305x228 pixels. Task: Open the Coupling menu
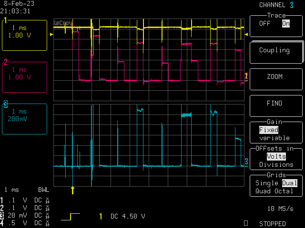click(274, 50)
